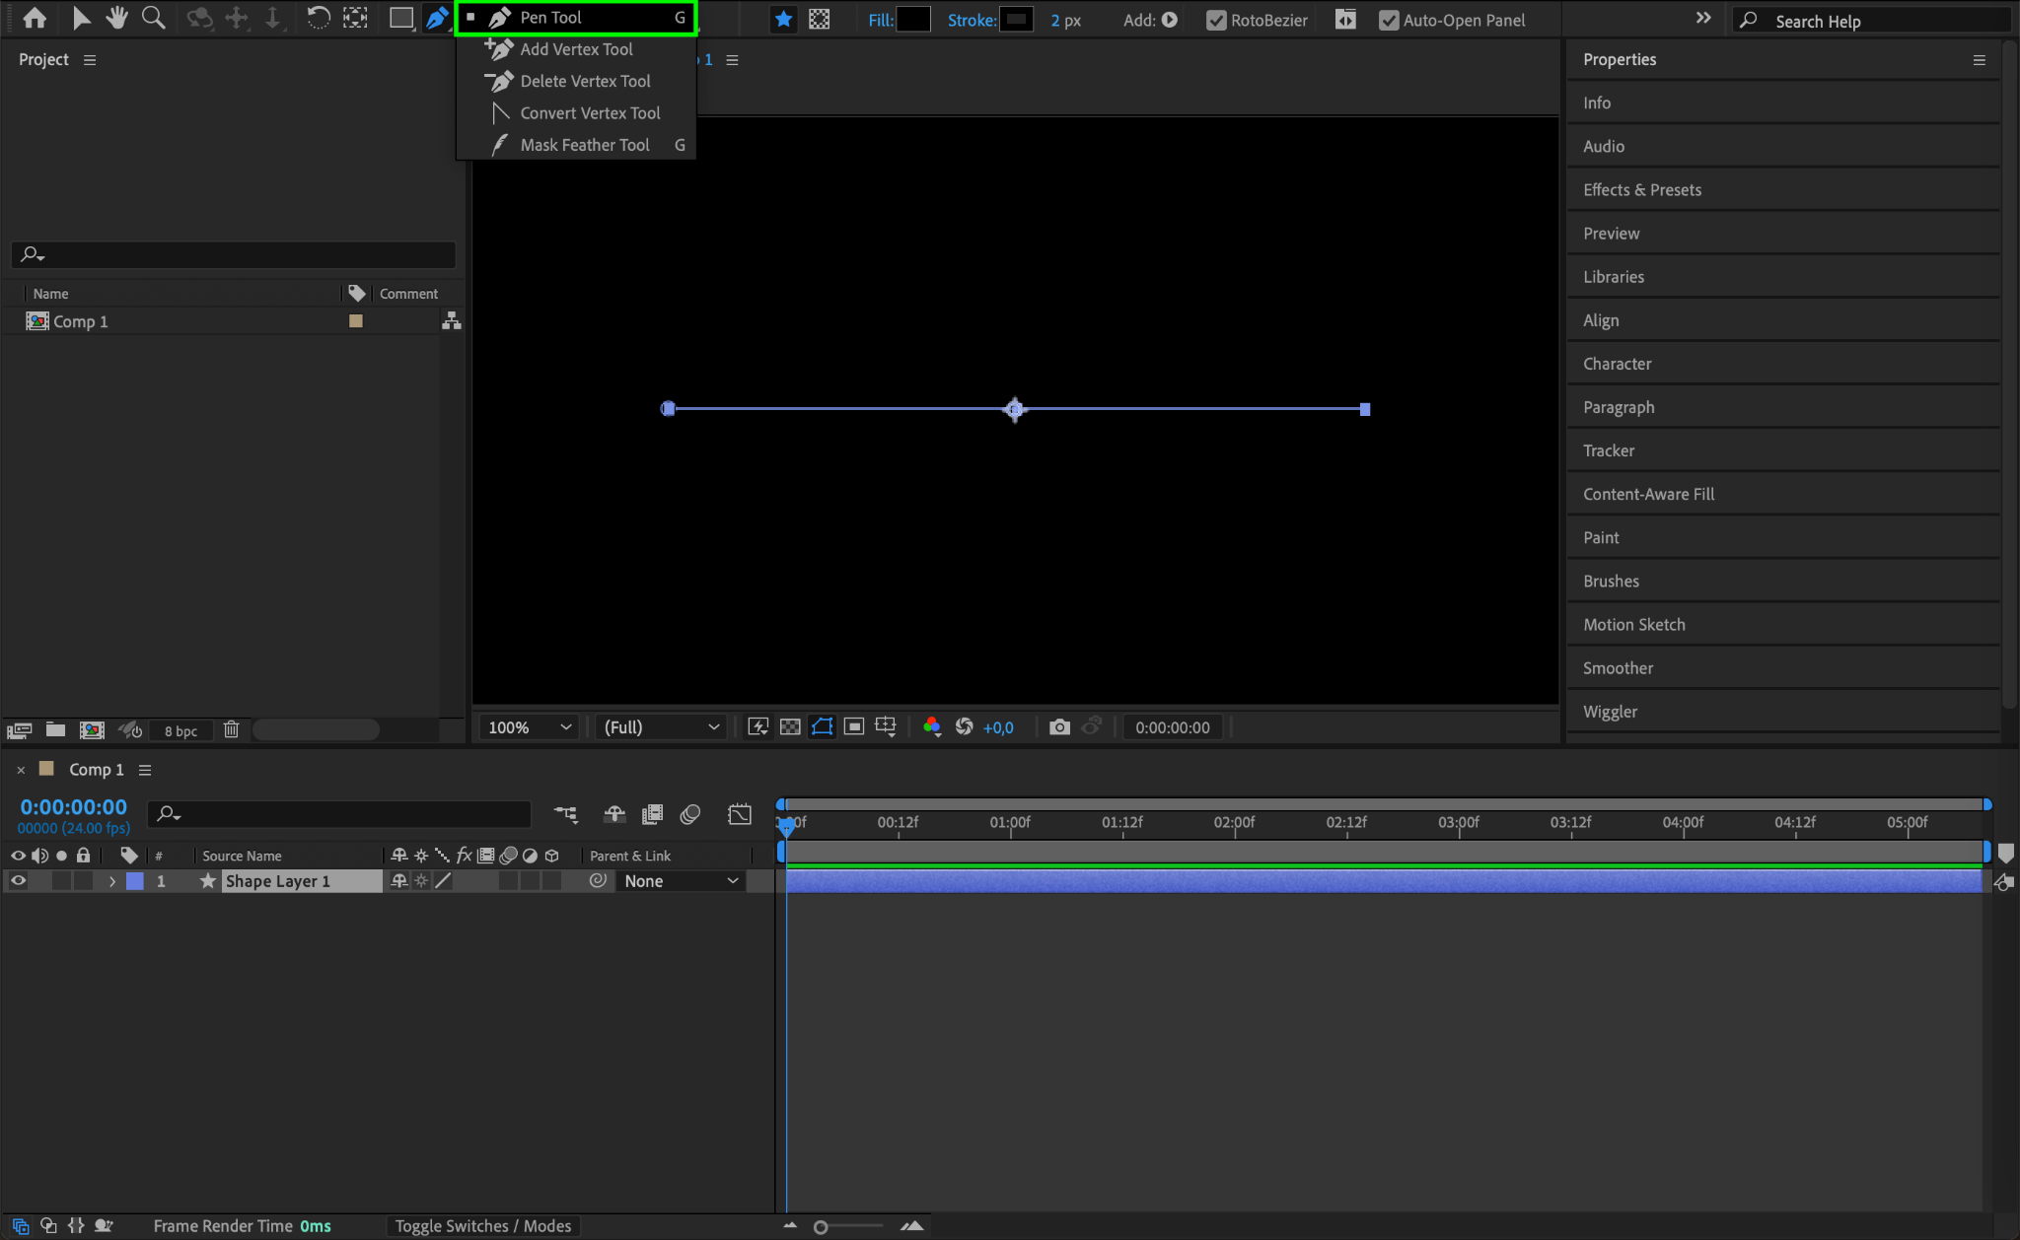Select the Hand tool
Screen dimensions: 2020x1240
pyautogui.click(x=117, y=18)
